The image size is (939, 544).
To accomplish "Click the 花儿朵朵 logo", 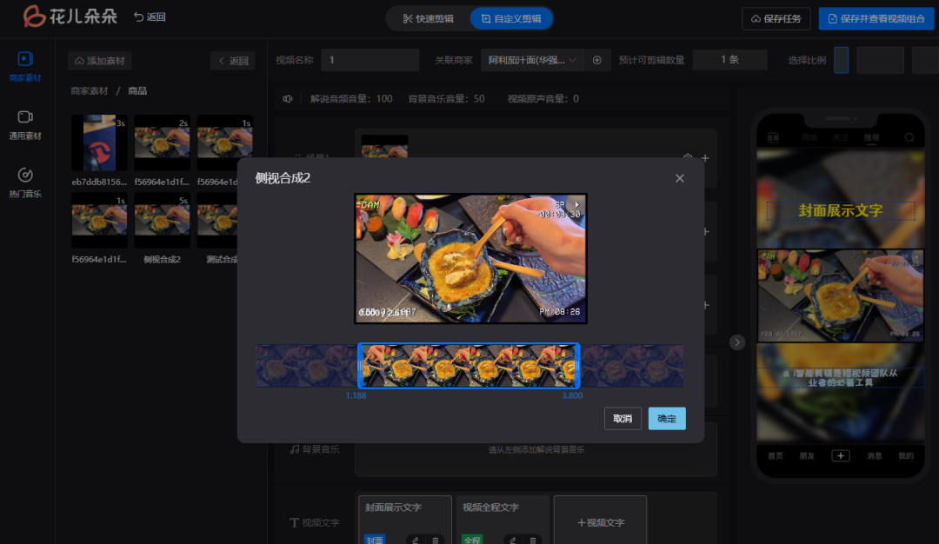I will pyautogui.click(x=70, y=17).
